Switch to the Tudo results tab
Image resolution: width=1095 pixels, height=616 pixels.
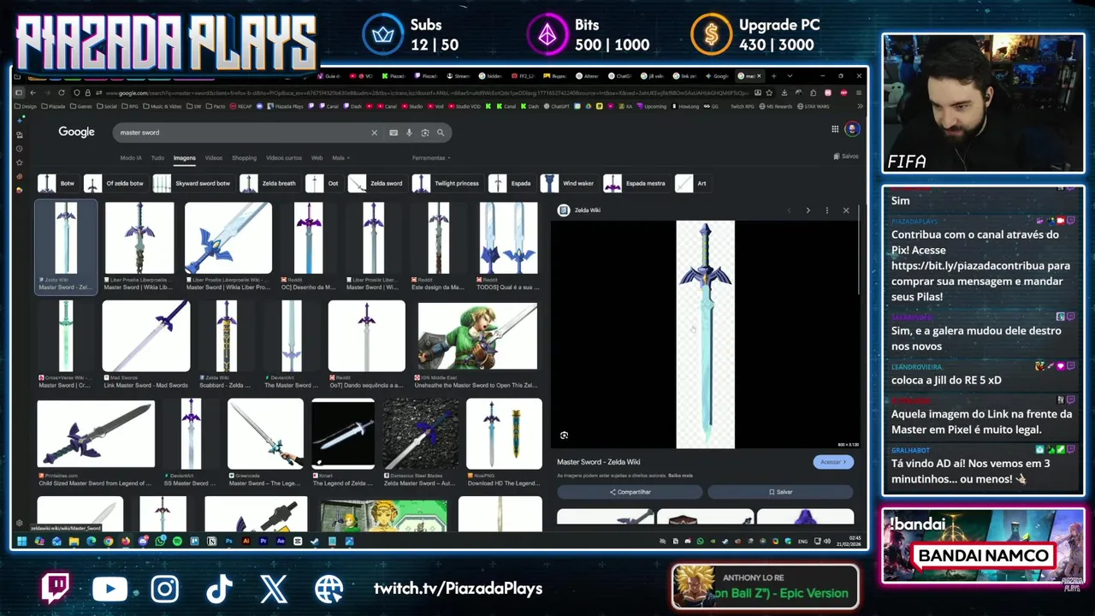tap(157, 157)
